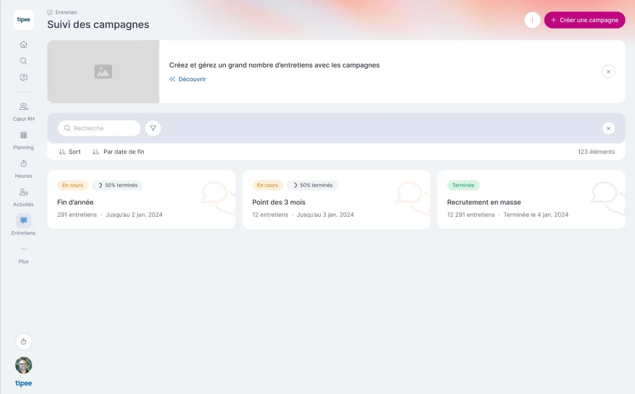The height and width of the screenshot is (394, 635).
Task: Click the home icon in sidebar
Action: point(24,44)
